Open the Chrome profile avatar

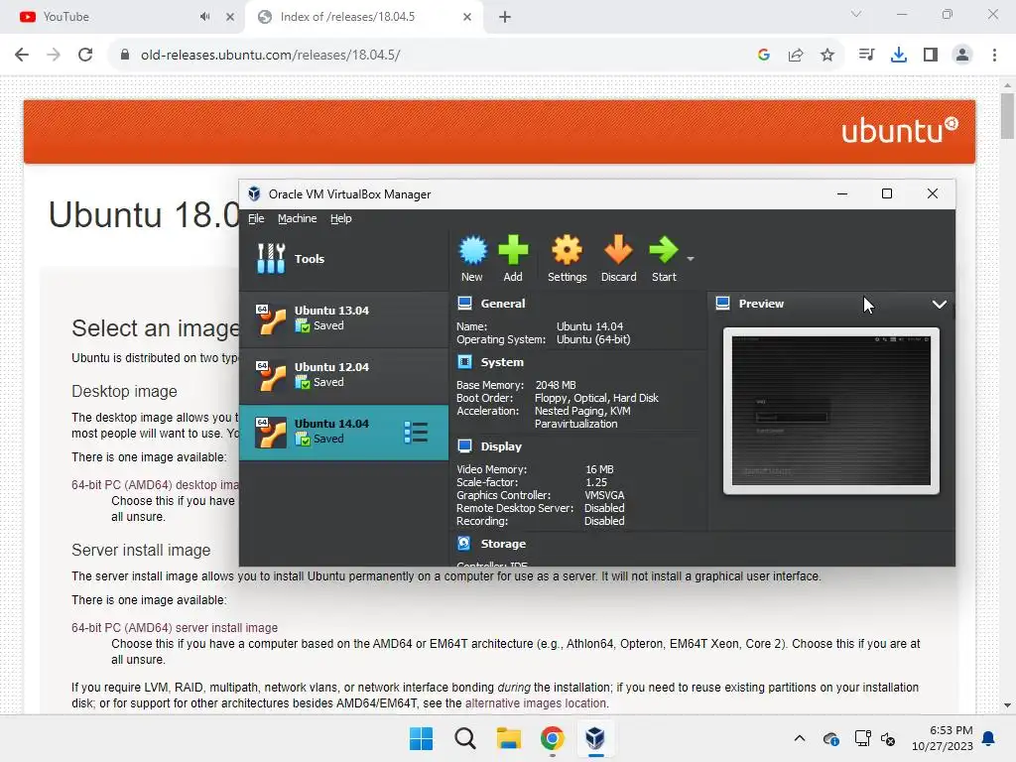coord(962,56)
